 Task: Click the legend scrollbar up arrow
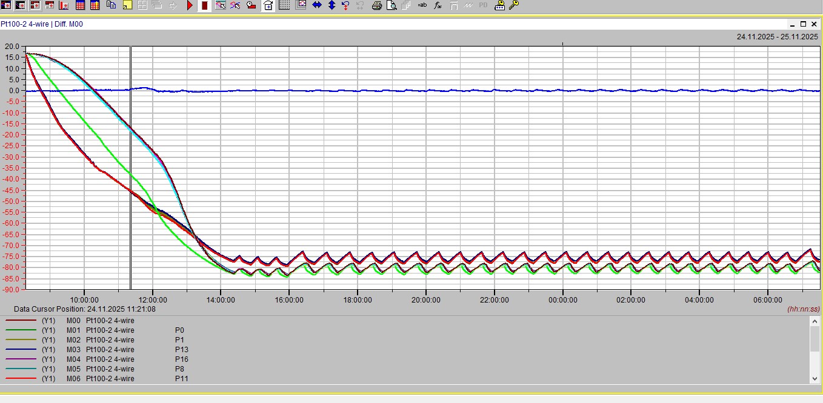click(815, 321)
